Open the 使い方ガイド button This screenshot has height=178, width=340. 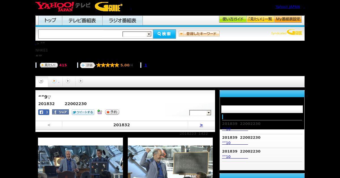point(233,19)
